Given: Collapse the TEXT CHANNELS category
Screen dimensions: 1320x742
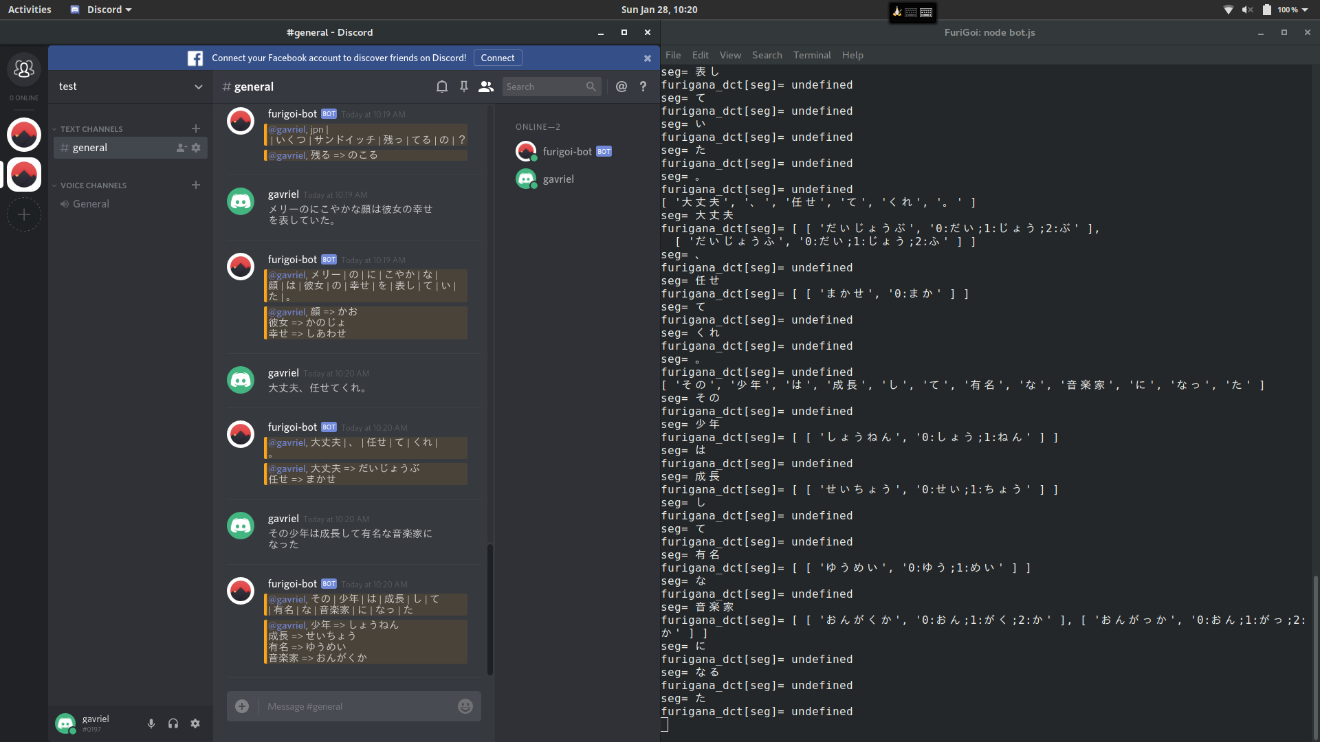Looking at the screenshot, I should [91, 129].
